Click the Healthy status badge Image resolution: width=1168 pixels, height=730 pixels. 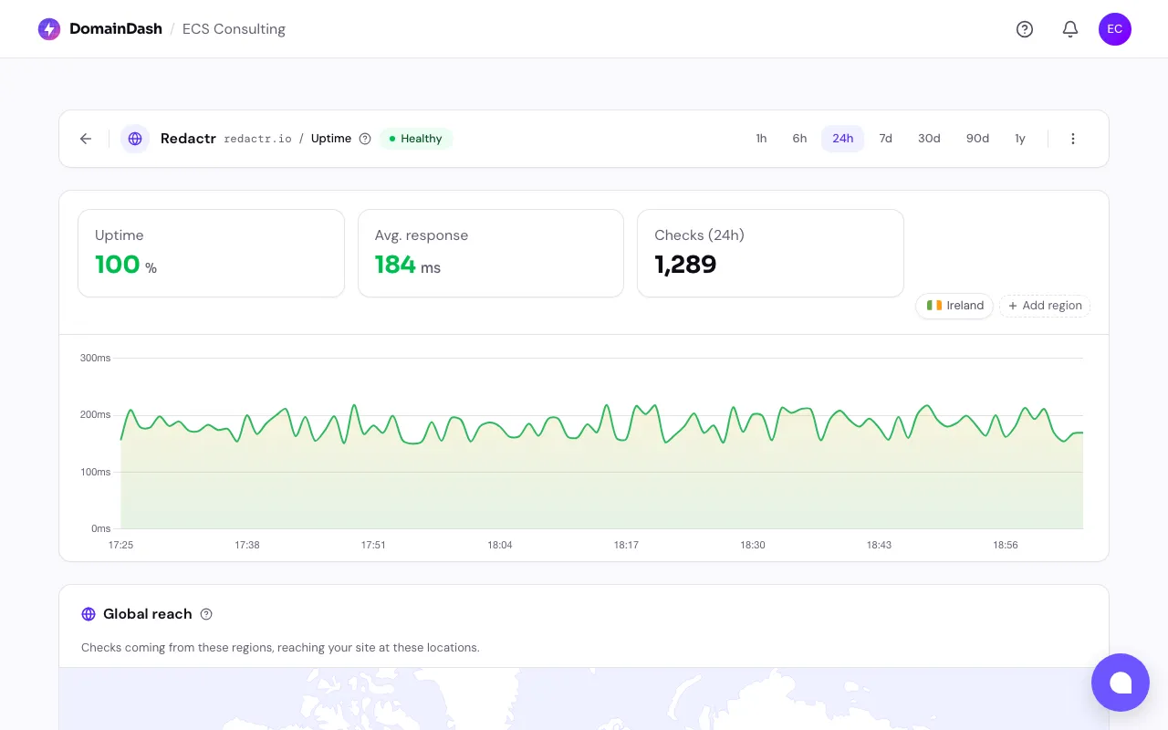coord(416,139)
